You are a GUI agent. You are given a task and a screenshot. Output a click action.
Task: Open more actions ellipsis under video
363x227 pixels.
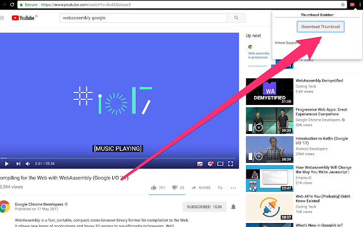(x=233, y=188)
